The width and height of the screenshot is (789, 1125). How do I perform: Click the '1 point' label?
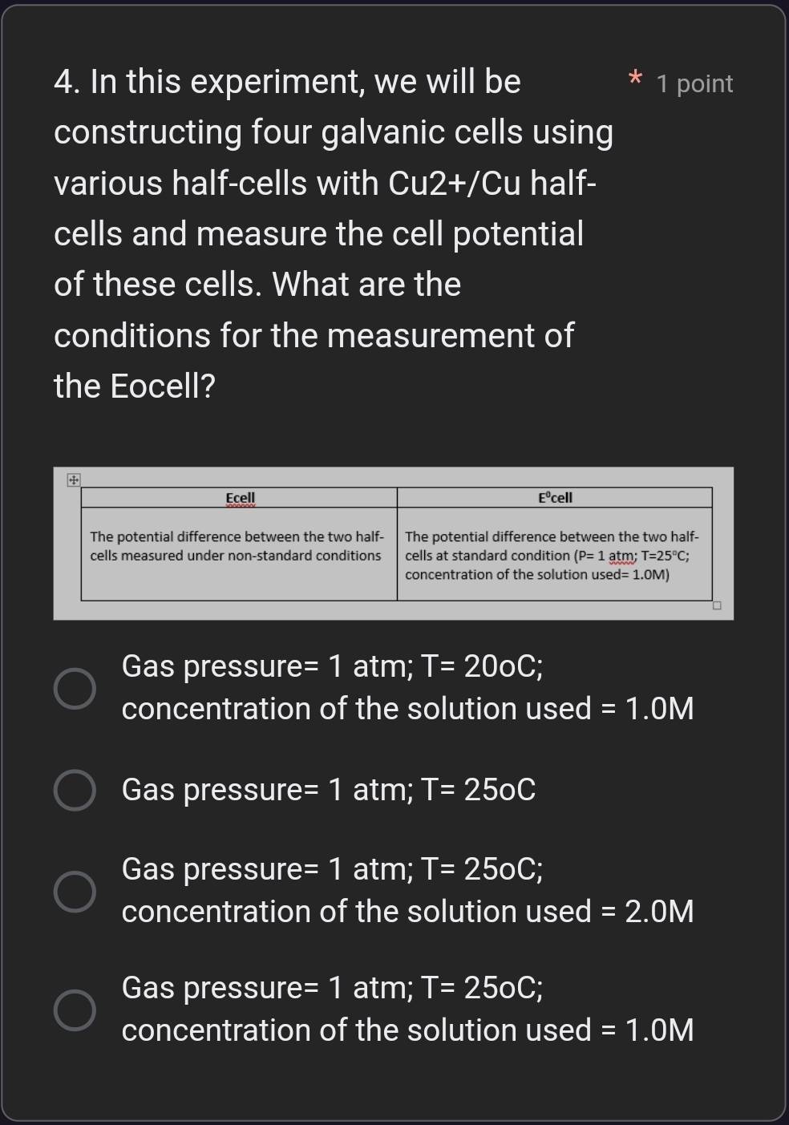(694, 83)
